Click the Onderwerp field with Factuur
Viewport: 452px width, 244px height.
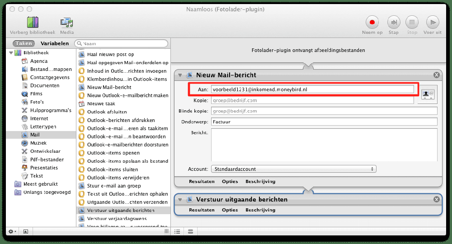point(324,122)
